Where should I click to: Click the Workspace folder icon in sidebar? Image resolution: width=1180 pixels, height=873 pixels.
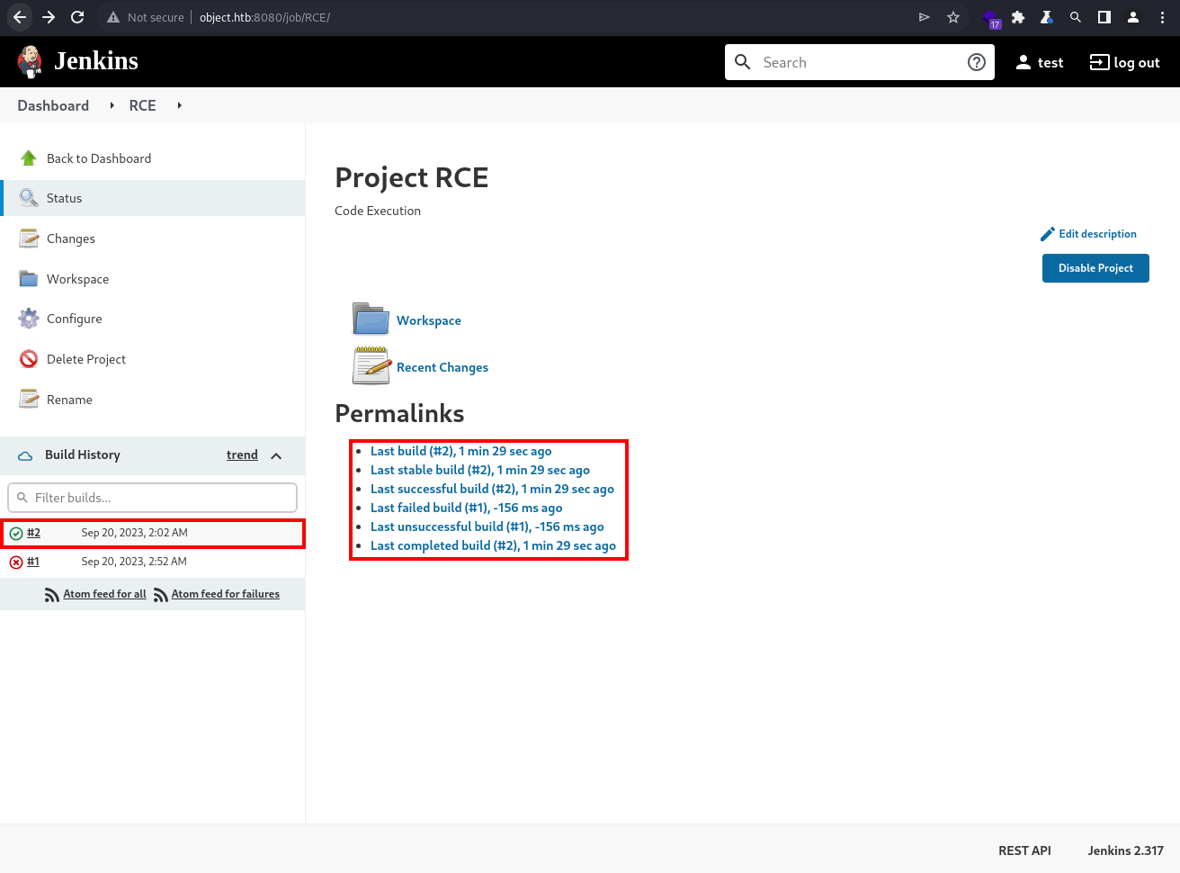click(29, 279)
